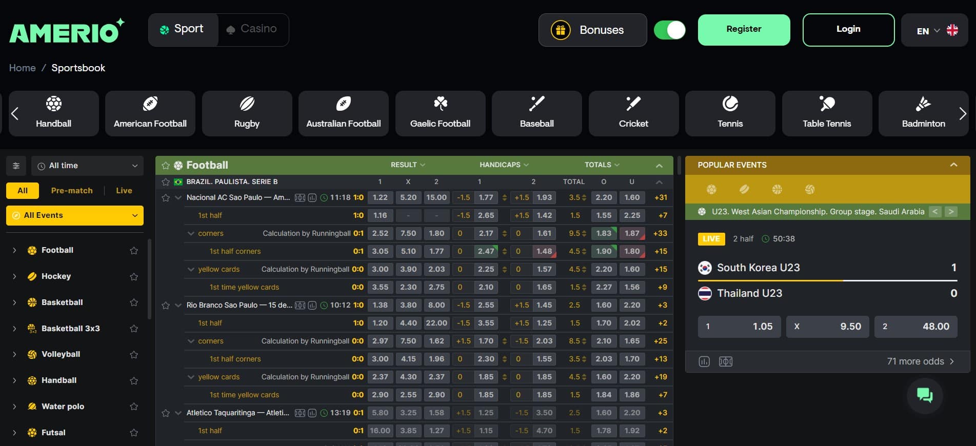Switch to the Casino tab
This screenshot has height=446, width=976.
[x=252, y=29]
